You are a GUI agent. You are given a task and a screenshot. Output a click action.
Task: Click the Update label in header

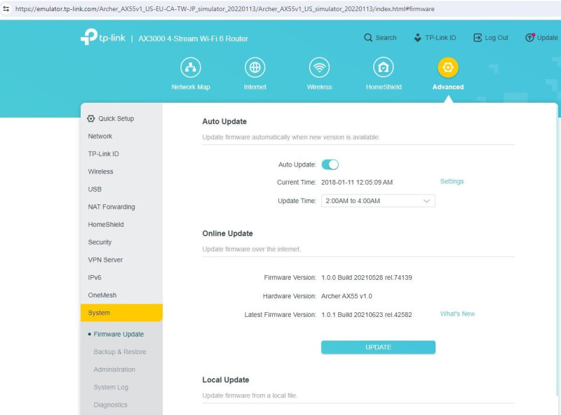548,38
